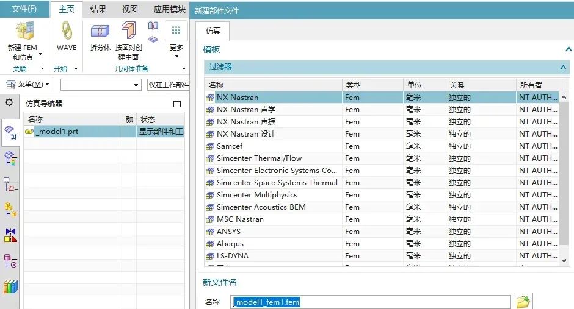Click the template list scroll up arrow
The width and height of the screenshot is (574, 309).
coord(564,97)
